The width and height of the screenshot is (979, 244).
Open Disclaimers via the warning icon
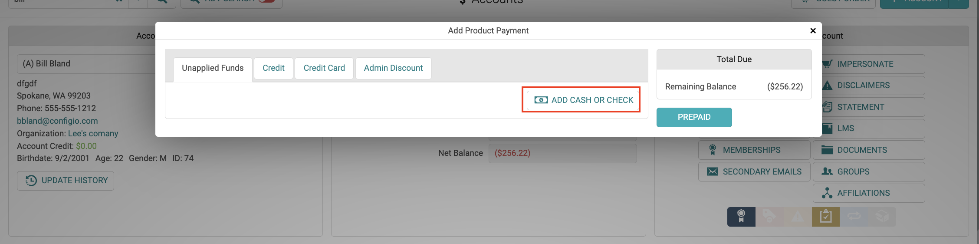pyautogui.click(x=828, y=86)
